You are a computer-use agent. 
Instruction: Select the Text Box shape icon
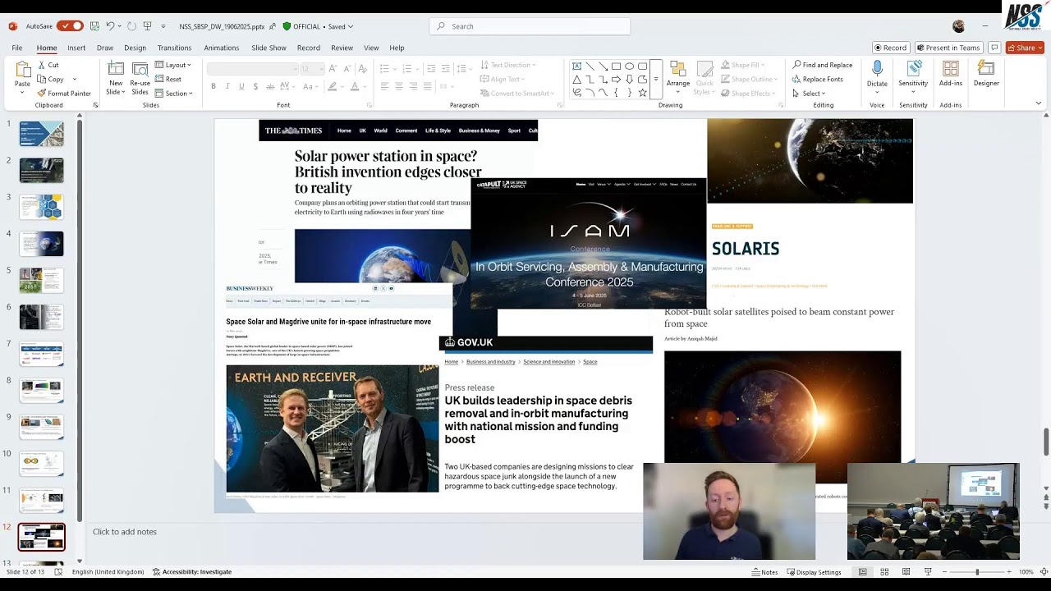click(x=576, y=66)
